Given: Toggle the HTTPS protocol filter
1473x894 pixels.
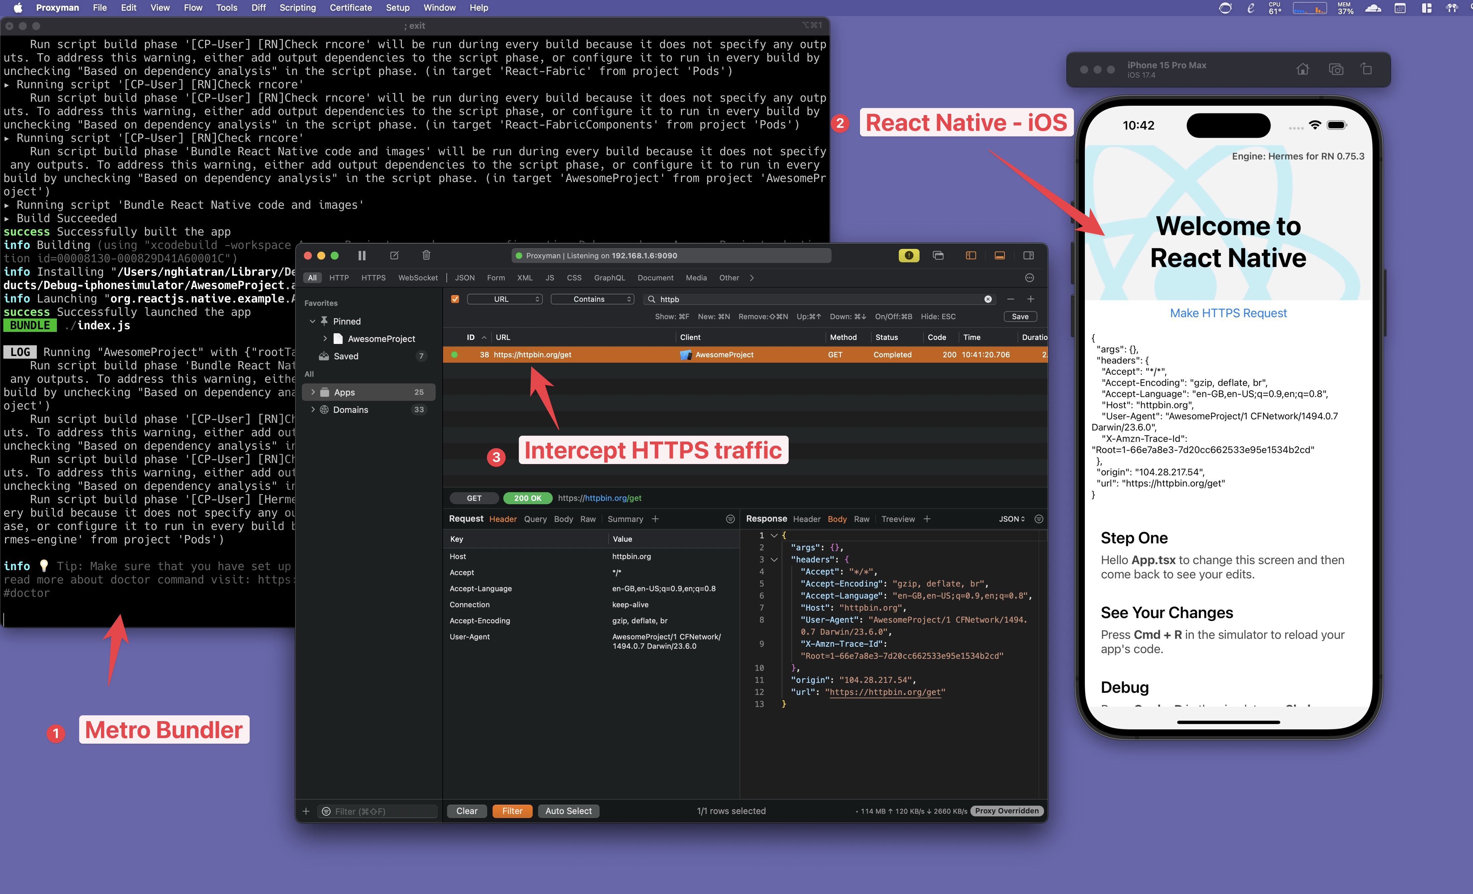Looking at the screenshot, I should [373, 278].
